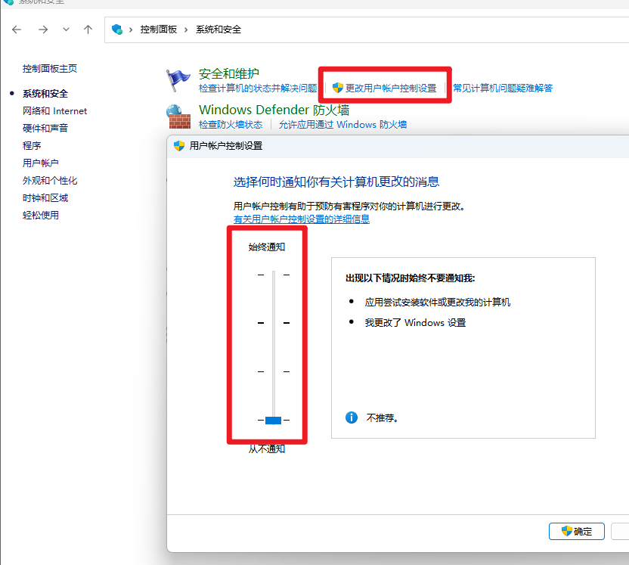Open the recent locations dropdown chevron
The image size is (629, 565).
point(66,29)
